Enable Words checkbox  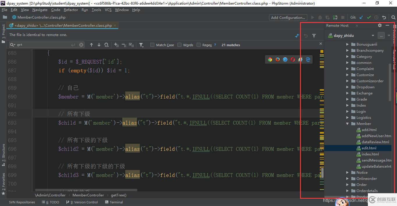point(179,45)
